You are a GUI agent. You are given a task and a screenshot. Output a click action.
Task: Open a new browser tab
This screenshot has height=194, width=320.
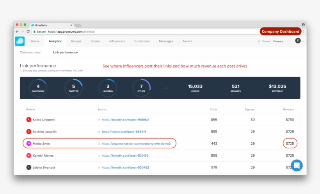tap(78, 25)
